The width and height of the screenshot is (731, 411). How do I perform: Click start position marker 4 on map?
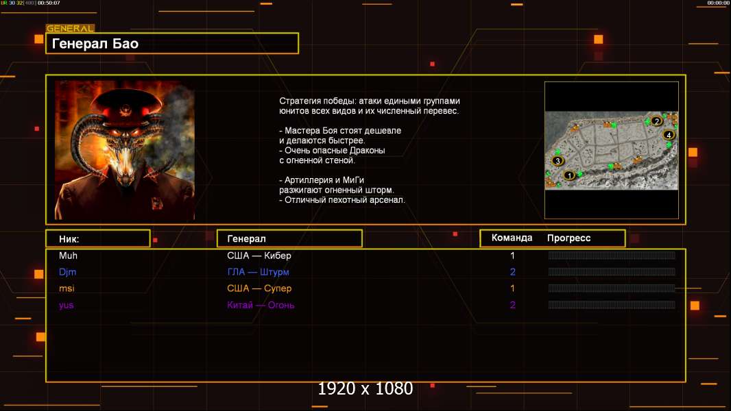(669, 135)
